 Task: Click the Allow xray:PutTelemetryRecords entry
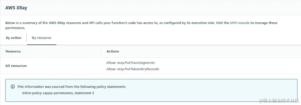click(x=133, y=69)
